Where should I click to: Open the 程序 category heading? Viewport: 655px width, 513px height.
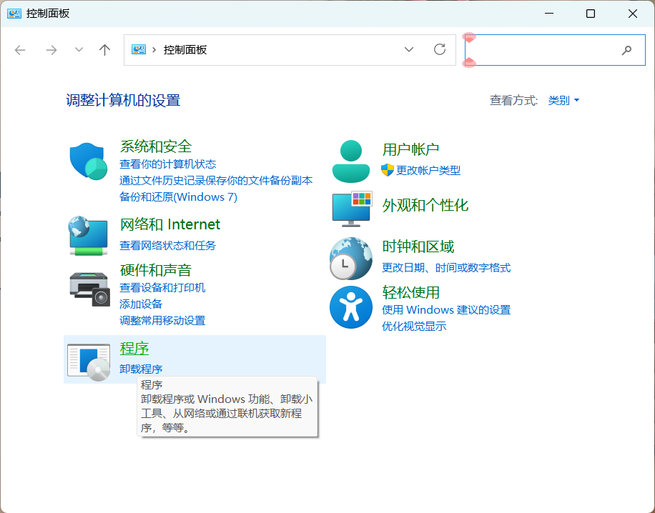pyautogui.click(x=134, y=348)
